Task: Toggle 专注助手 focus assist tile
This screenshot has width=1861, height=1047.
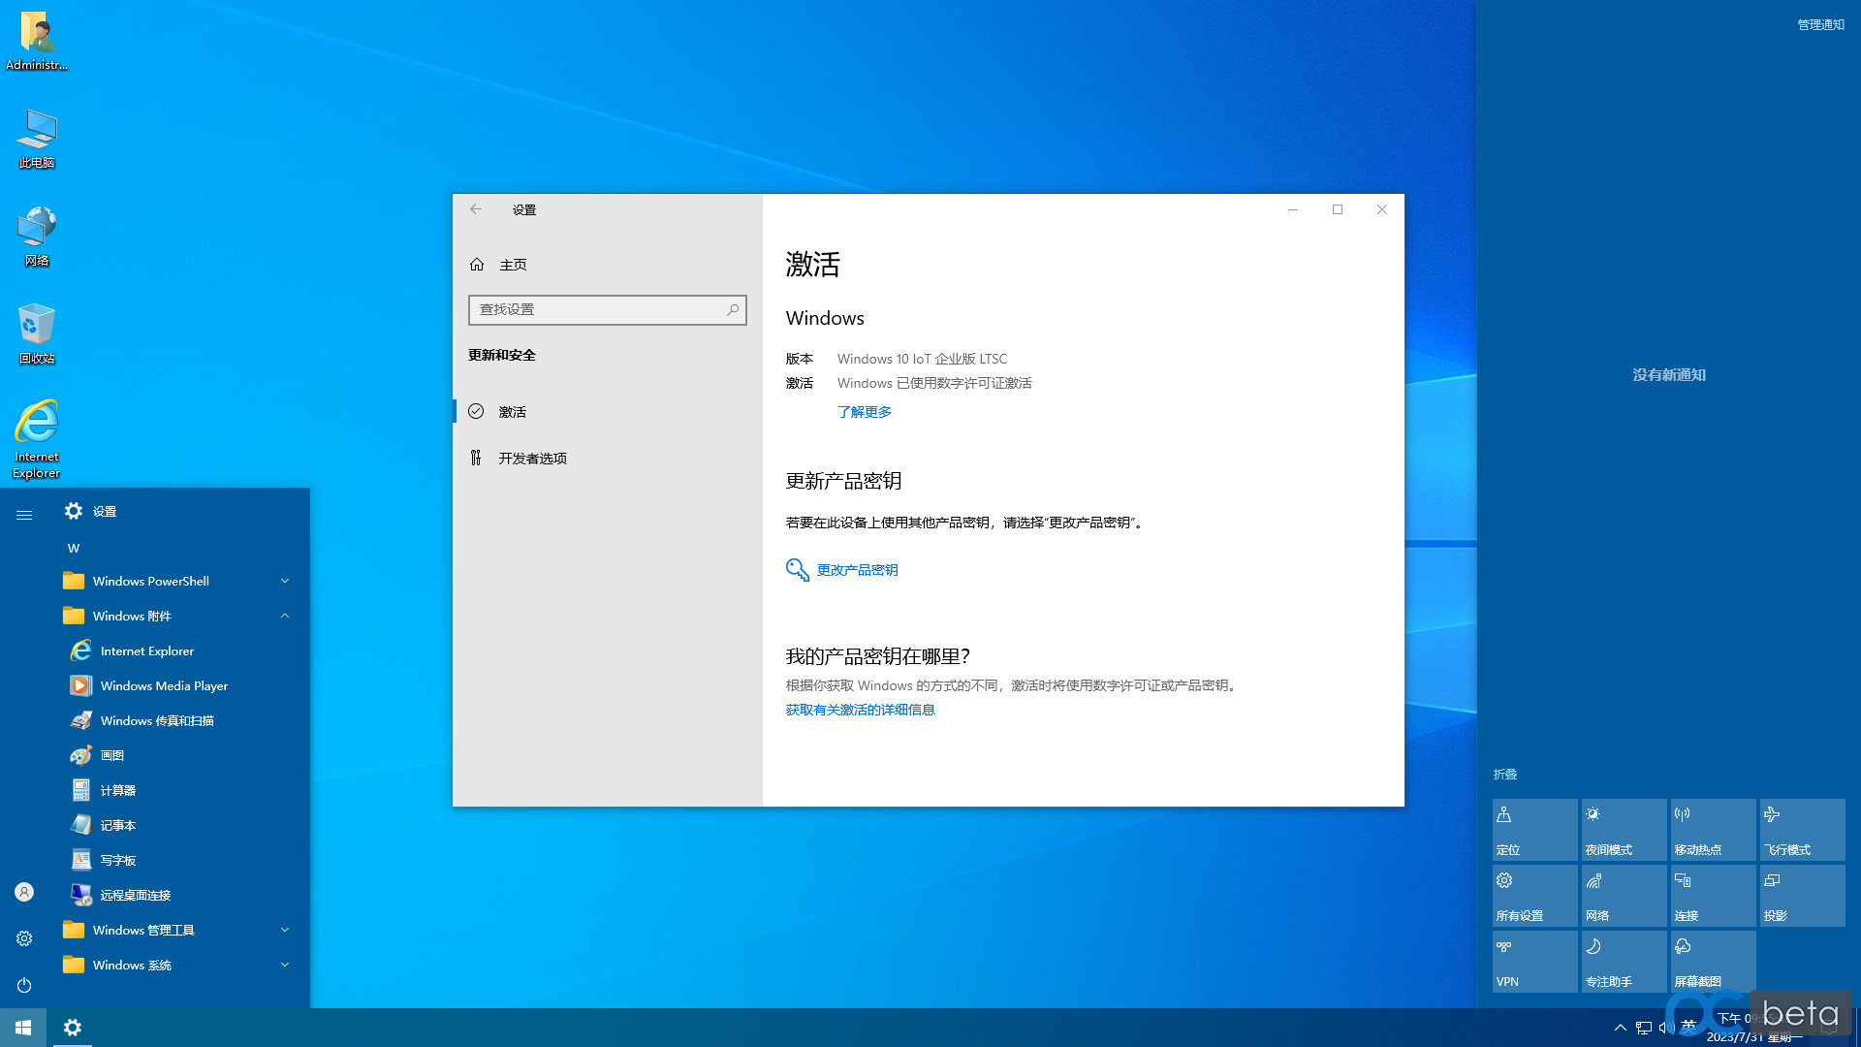Action: click(1624, 962)
